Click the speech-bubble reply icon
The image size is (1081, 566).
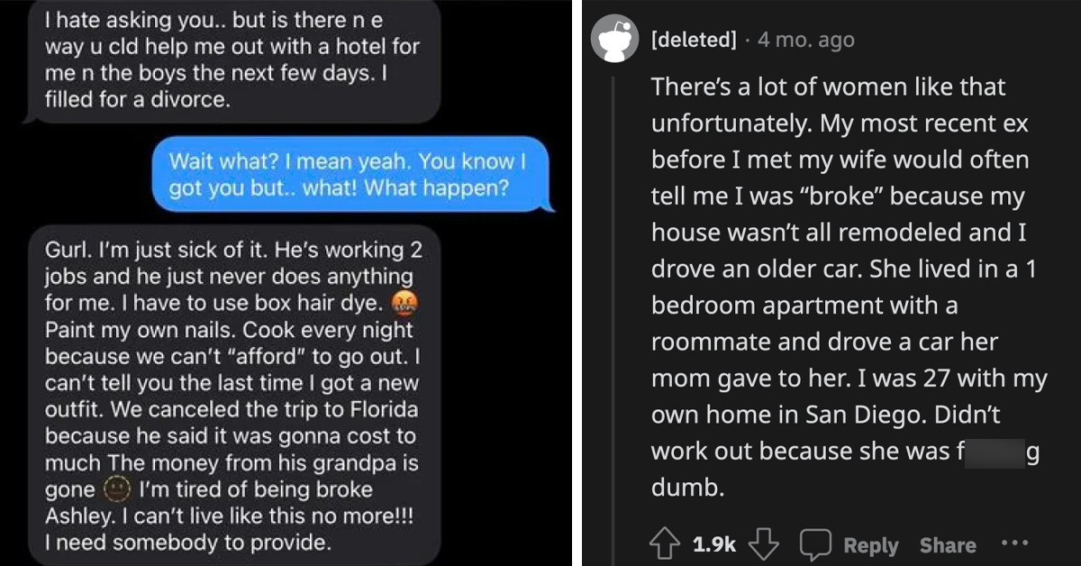click(816, 543)
